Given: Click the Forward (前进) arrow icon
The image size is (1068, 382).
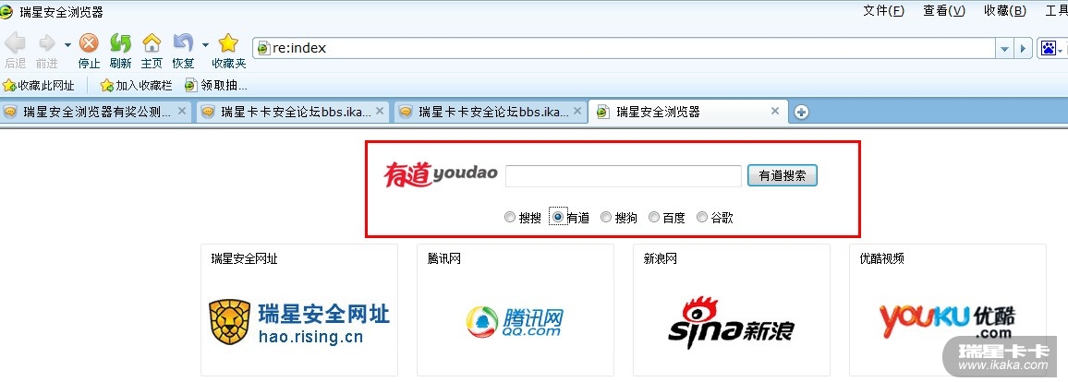Looking at the screenshot, I should (x=47, y=44).
